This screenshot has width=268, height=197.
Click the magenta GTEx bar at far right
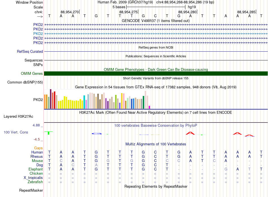pos(150,107)
